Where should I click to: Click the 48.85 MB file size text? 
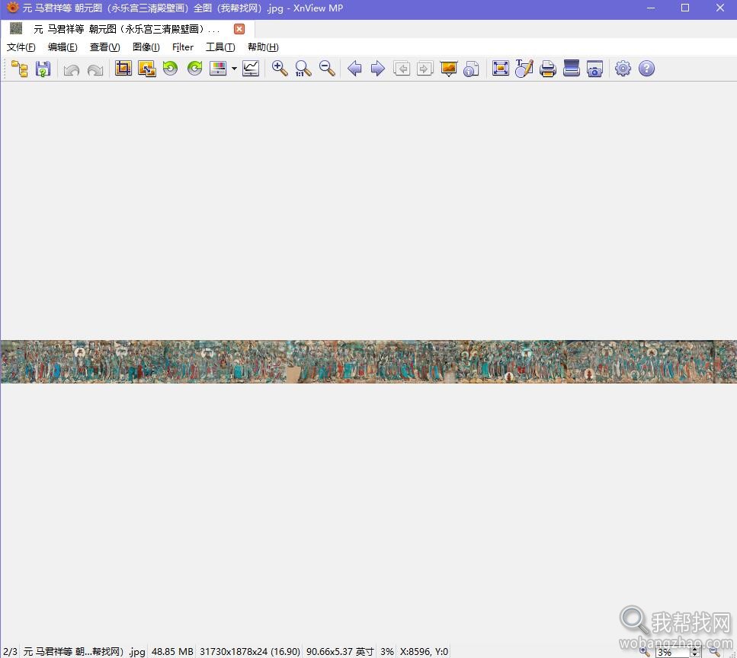pyautogui.click(x=172, y=651)
